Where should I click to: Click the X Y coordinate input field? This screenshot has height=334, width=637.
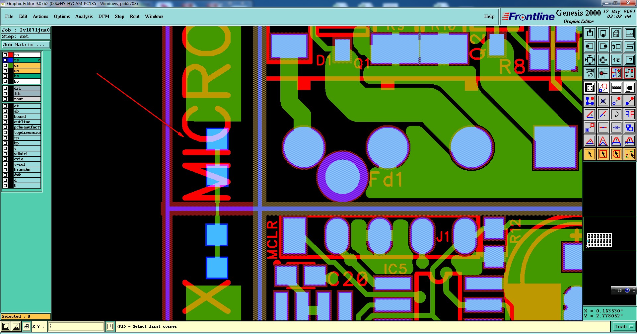[76, 326]
